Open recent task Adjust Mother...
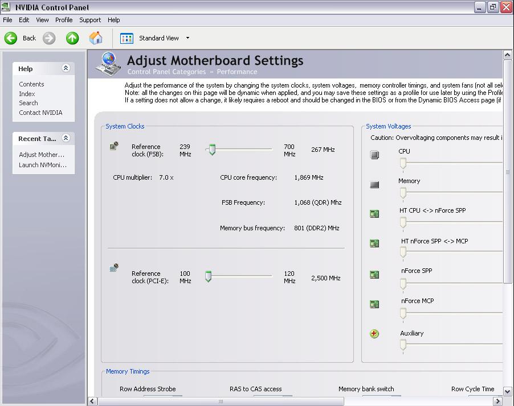Image resolution: width=514 pixels, height=406 pixels. [x=42, y=155]
